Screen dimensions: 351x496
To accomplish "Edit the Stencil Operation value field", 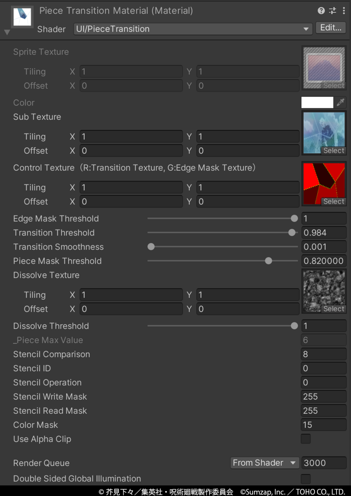I will click(x=324, y=382).
